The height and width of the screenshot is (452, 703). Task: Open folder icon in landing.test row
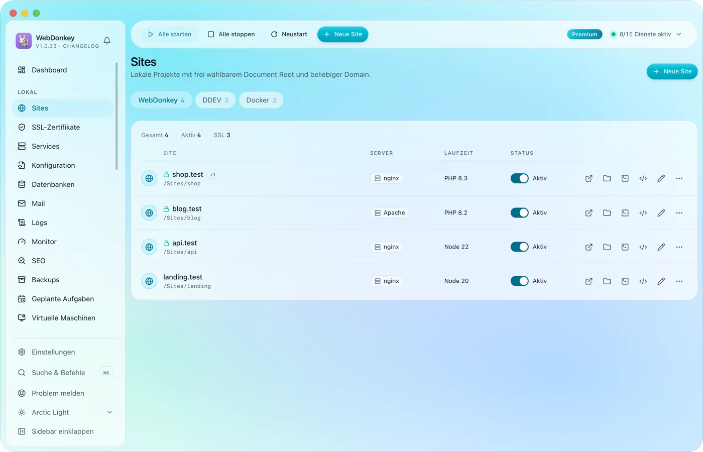607,281
